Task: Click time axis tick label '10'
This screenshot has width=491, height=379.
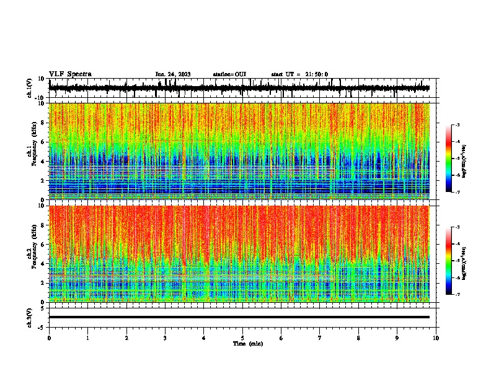Action: 436,338
